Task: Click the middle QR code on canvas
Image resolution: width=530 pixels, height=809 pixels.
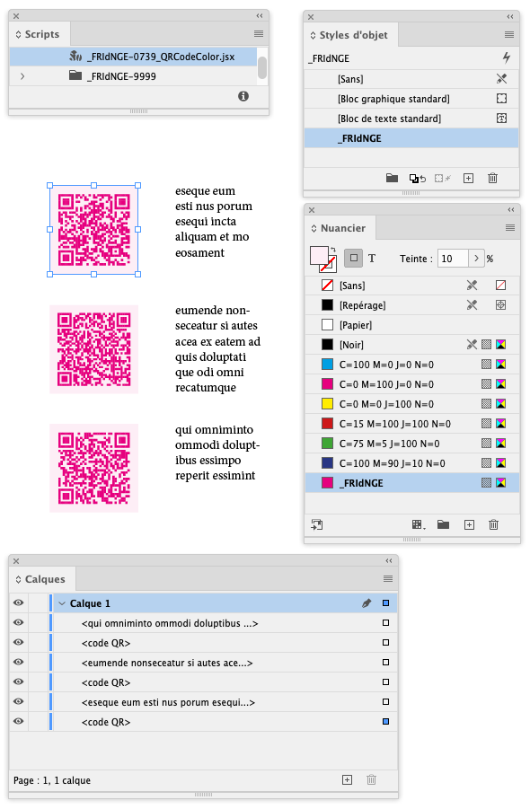Action: [94, 349]
